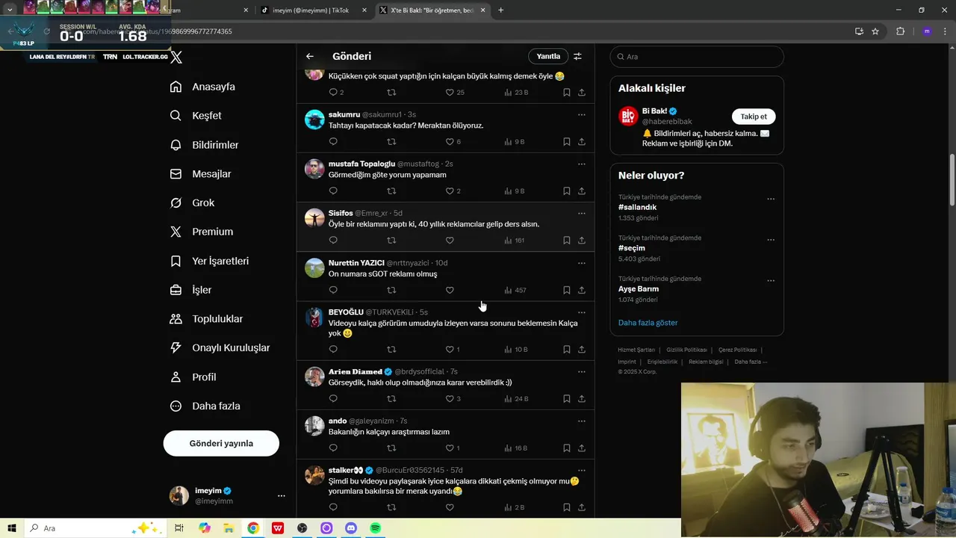Open Sisifos profile avatar
956x538 pixels.
click(x=314, y=218)
